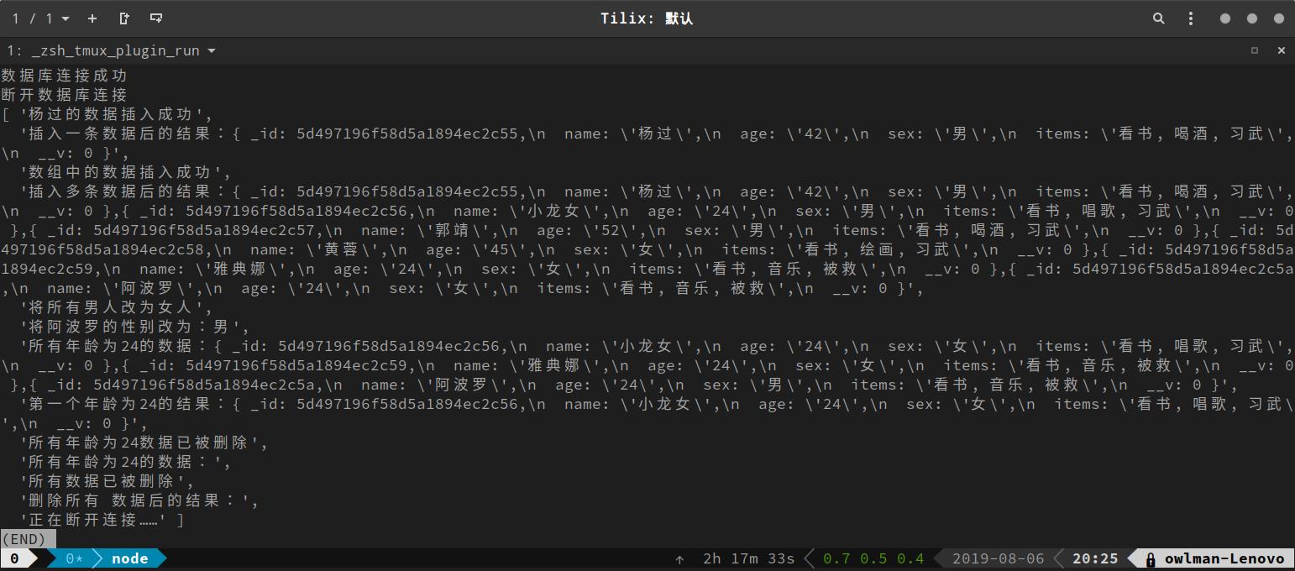Click the 0.7 0.5 0.4 load average display
1295x571 pixels.
click(x=872, y=558)
